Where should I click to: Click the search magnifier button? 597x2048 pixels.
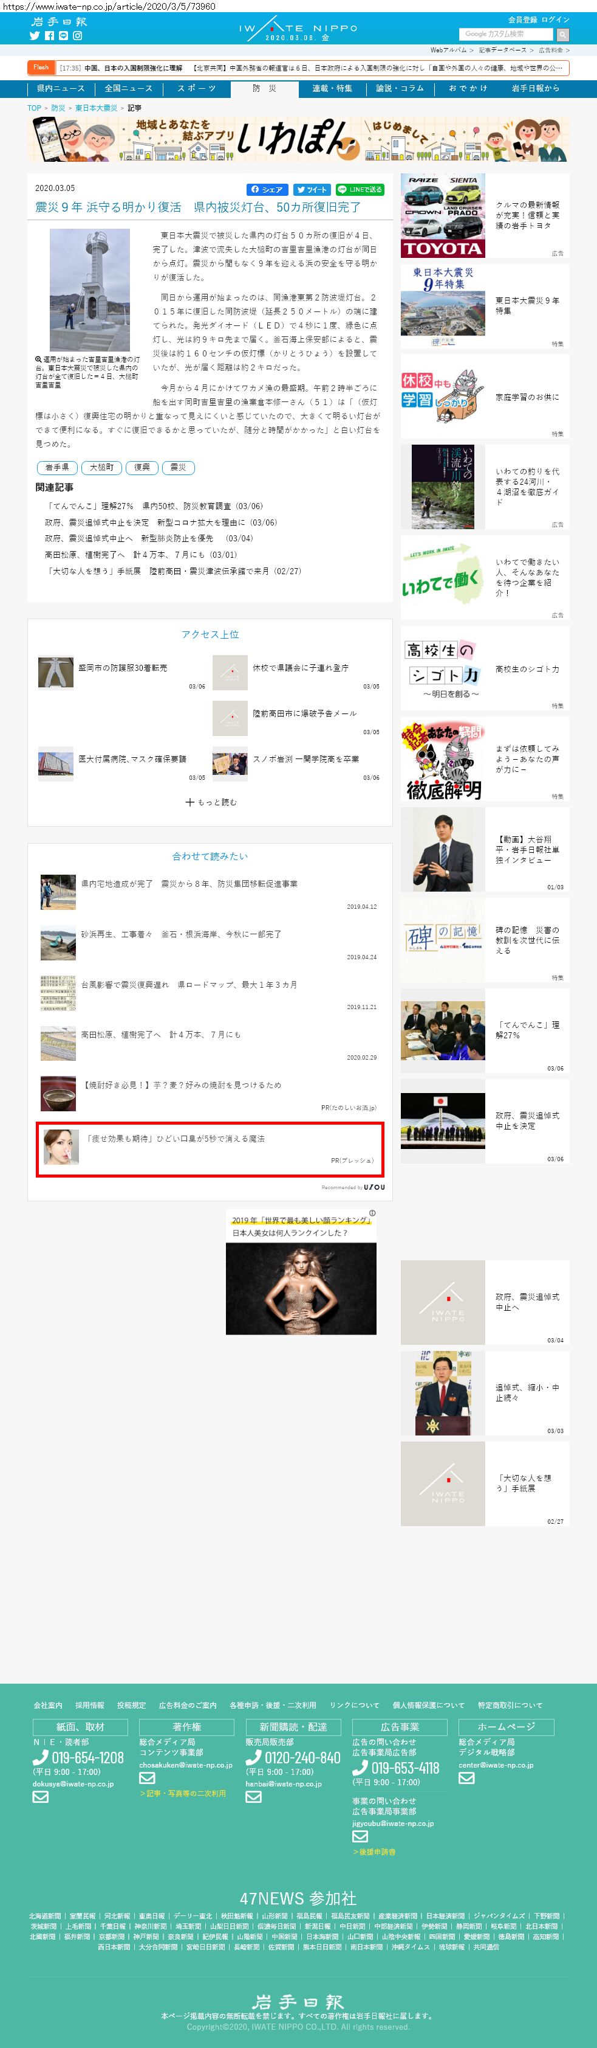(562, 34)
